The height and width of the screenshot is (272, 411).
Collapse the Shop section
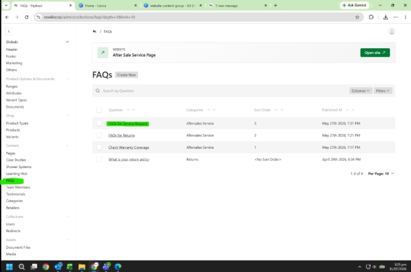pos(67,115)
